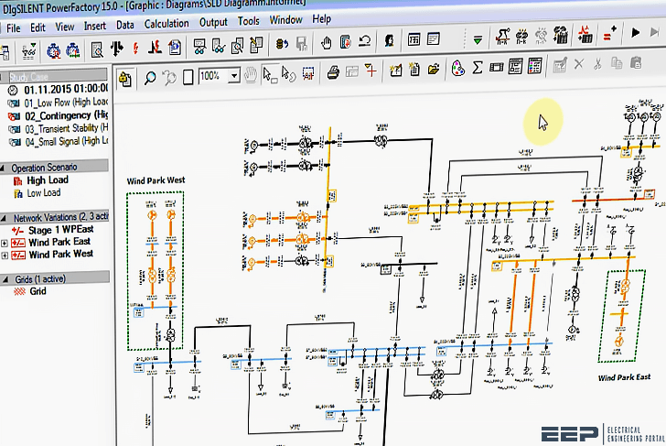Expand the Wind Park East variation
Image resolution: width=666 pixels, height=446 pixels.
point(5,243)
